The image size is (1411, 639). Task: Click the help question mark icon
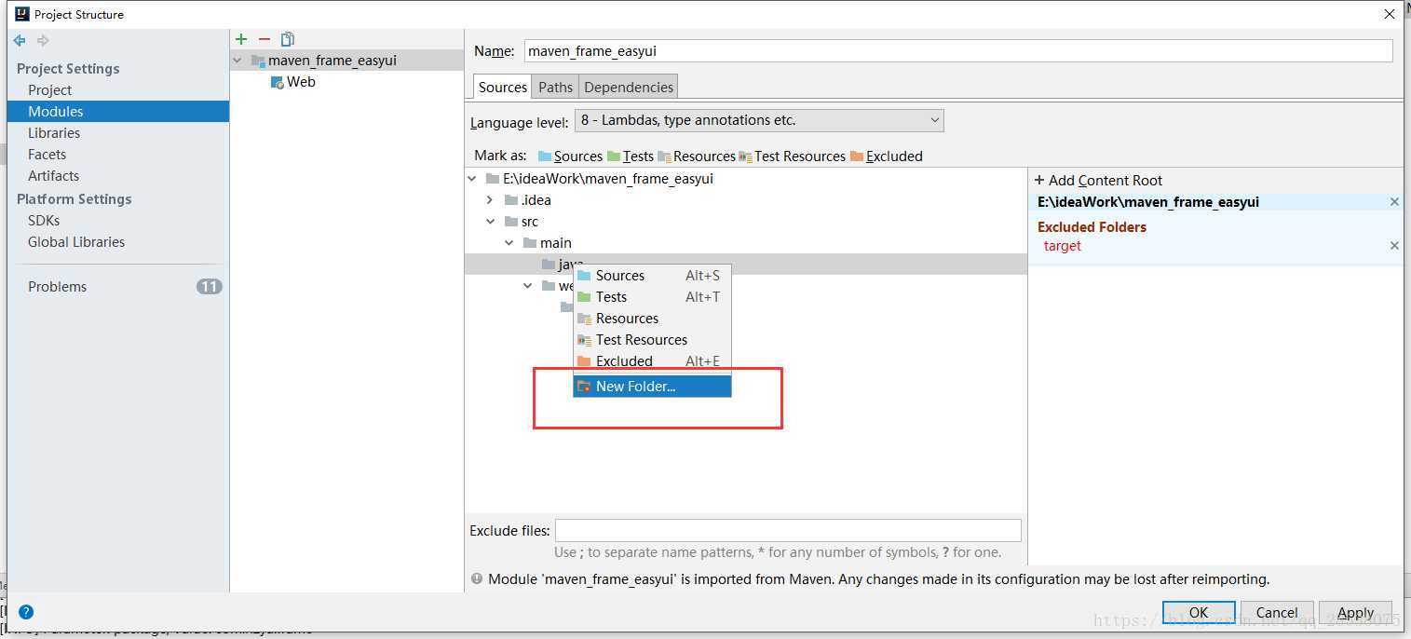coord(26,612)
